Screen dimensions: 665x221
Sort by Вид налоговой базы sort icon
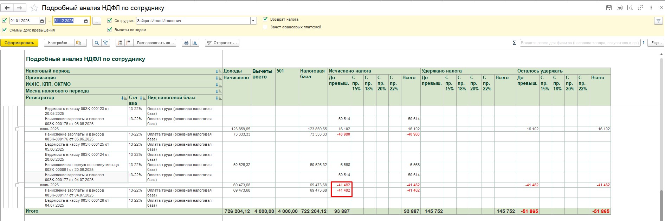tap(218, 98)
